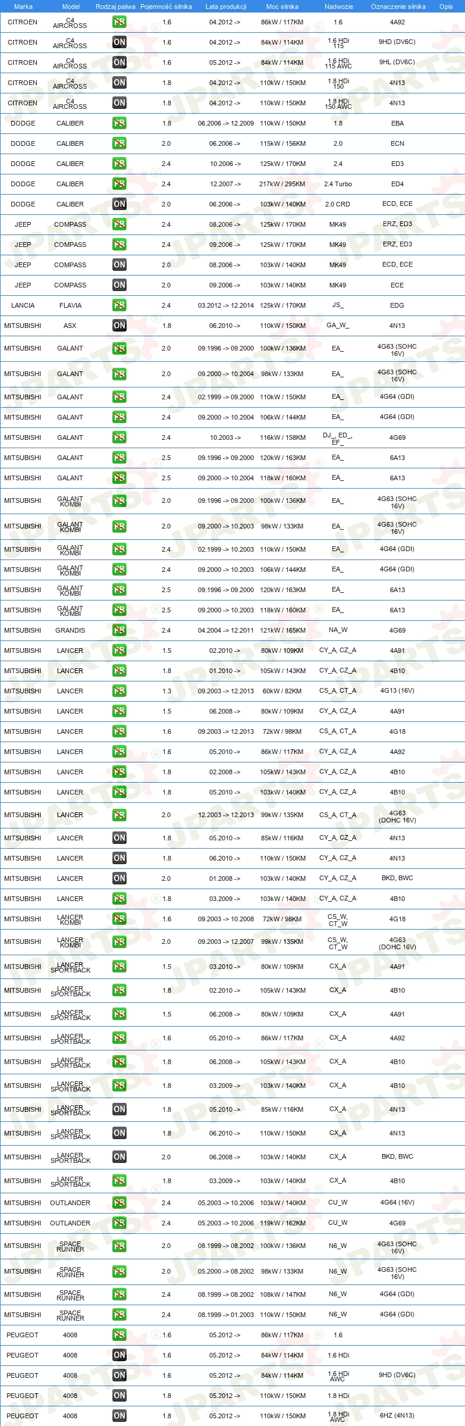The width and height of the screenshot is (465, 1426).
Task: Click ON diesel icon in Citroen 9HD (DV6C) row
Action: tap(120, 42)
